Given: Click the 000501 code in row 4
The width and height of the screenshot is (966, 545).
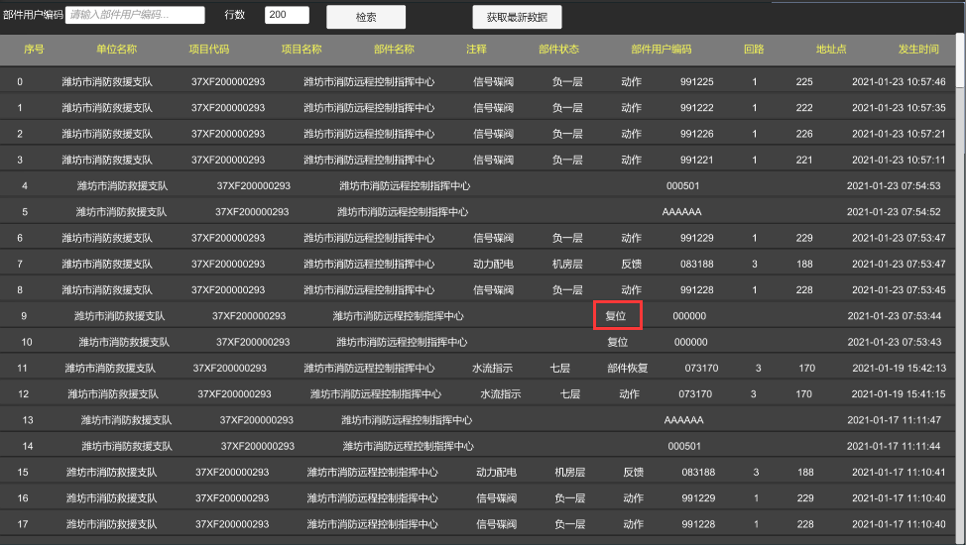Looking at the screenshot, I should 683,186.
